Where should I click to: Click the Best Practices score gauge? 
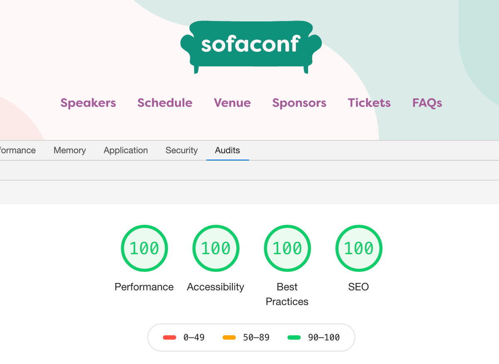coord(287,248)
